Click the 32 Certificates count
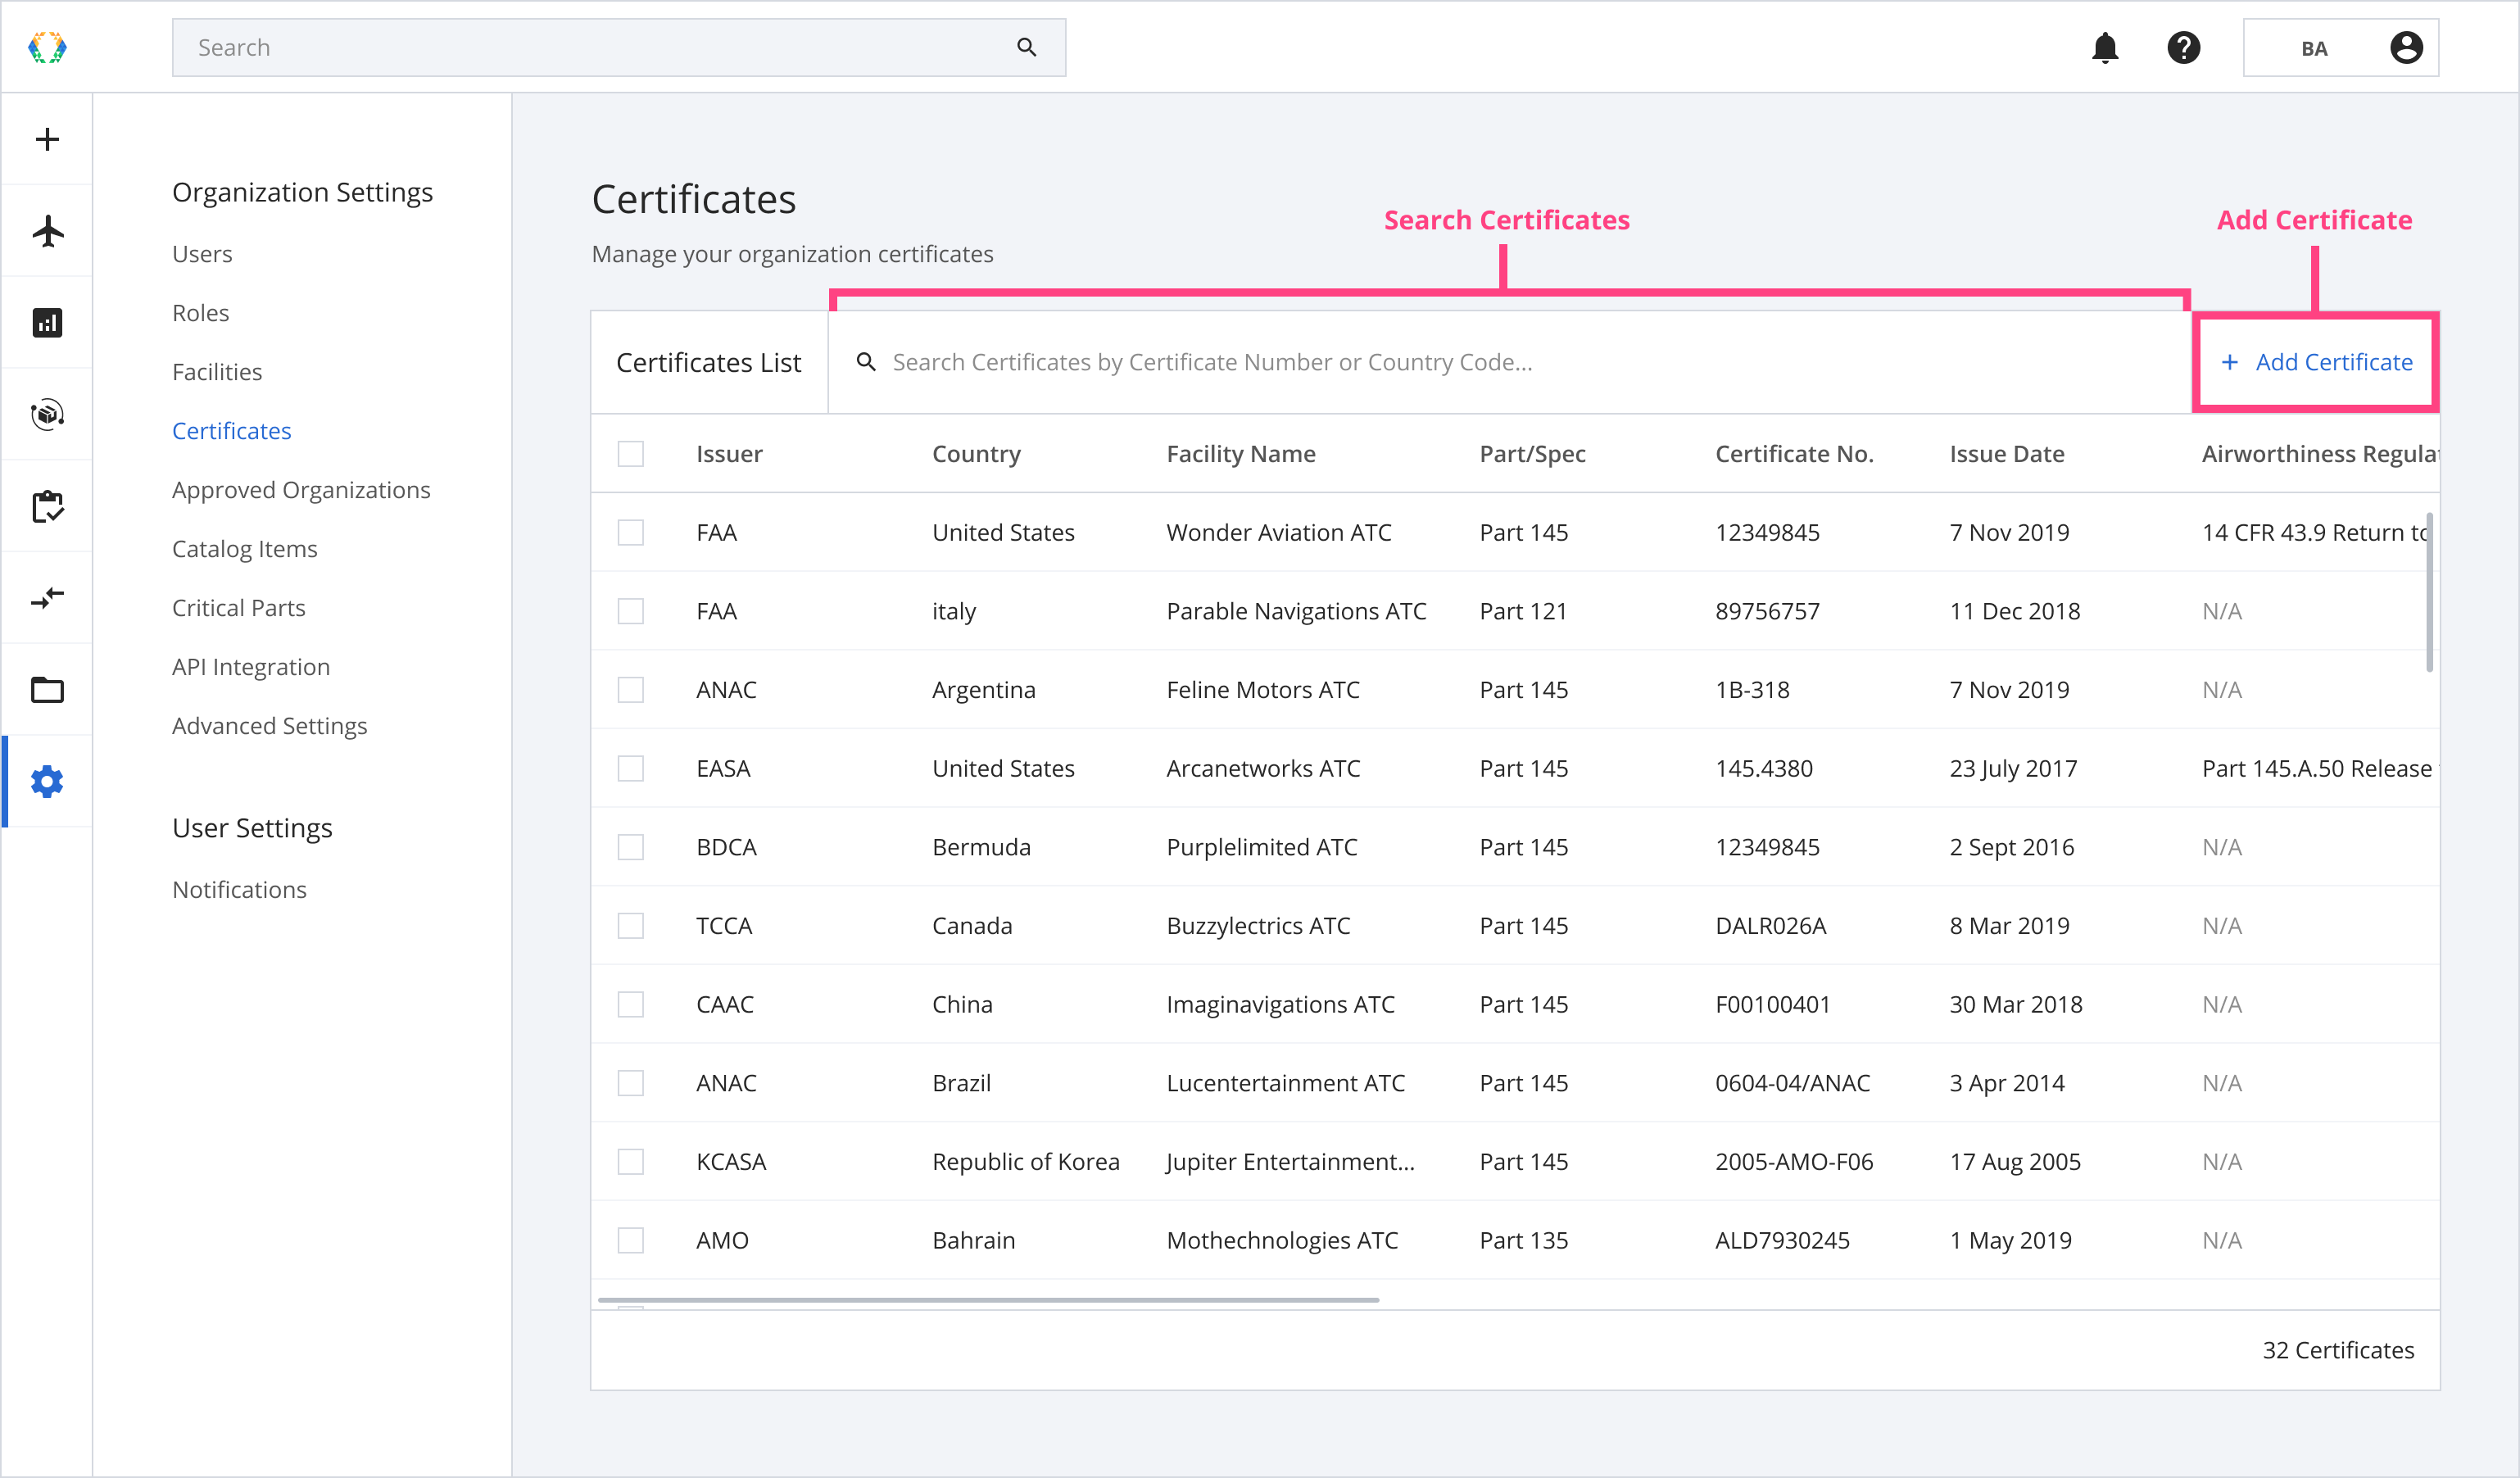Viewport: 2520px width, 1478px height. 2338,1350
